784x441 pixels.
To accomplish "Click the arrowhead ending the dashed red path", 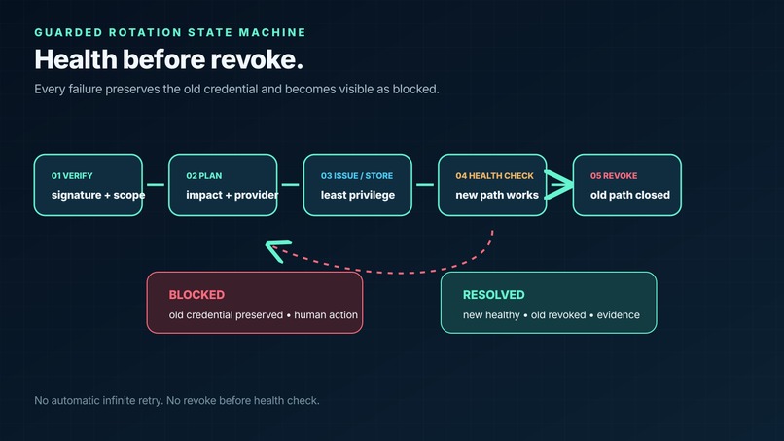I will coord(277,250).
